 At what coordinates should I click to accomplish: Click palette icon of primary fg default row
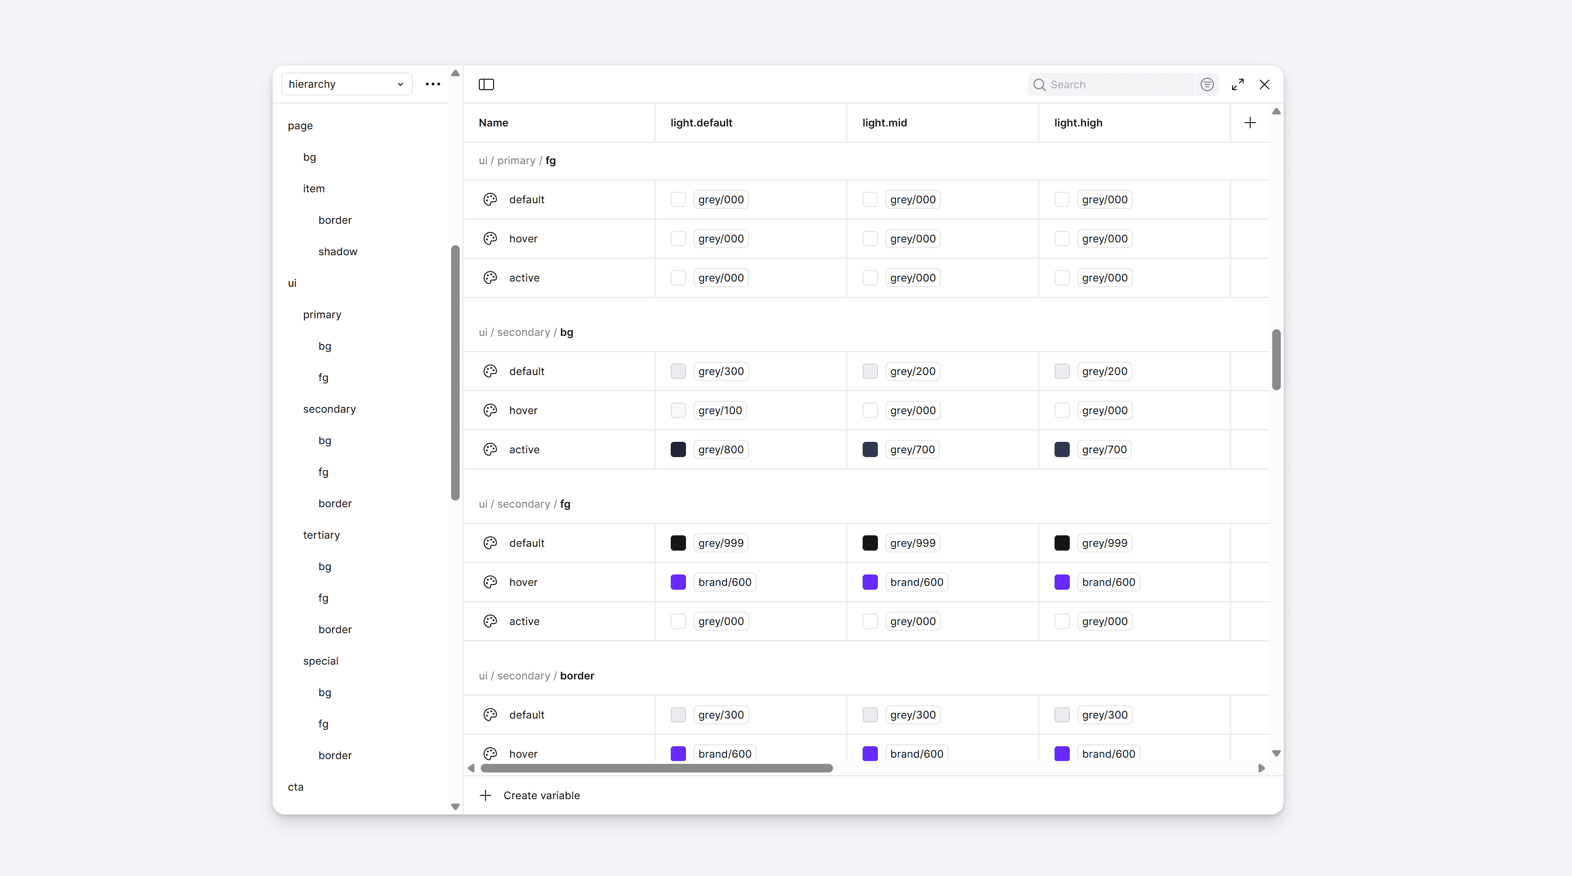(x=490, y=199)
